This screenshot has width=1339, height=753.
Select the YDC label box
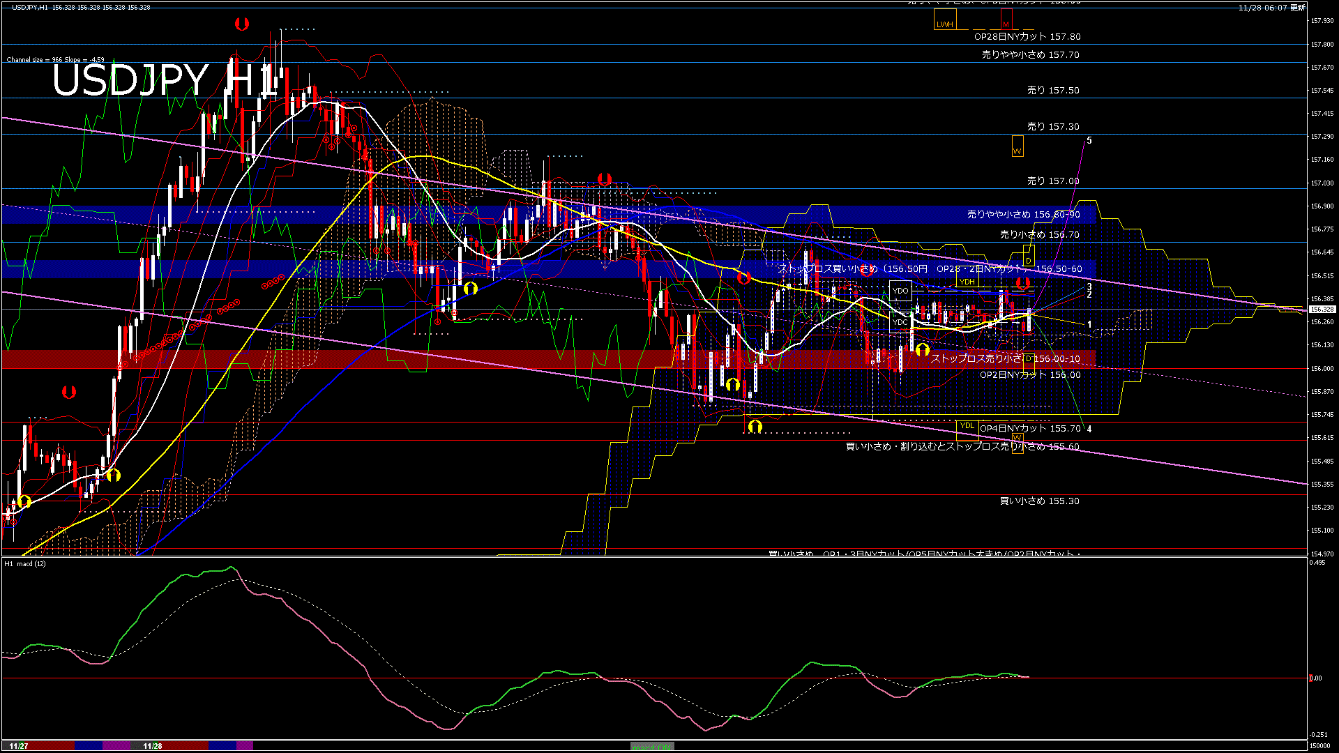coord(900,322)
